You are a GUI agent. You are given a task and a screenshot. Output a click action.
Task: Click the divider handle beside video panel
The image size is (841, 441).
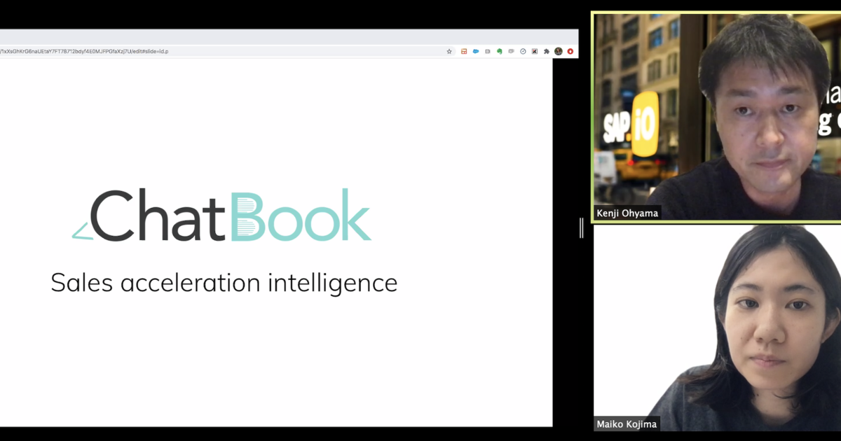point(582,228)
